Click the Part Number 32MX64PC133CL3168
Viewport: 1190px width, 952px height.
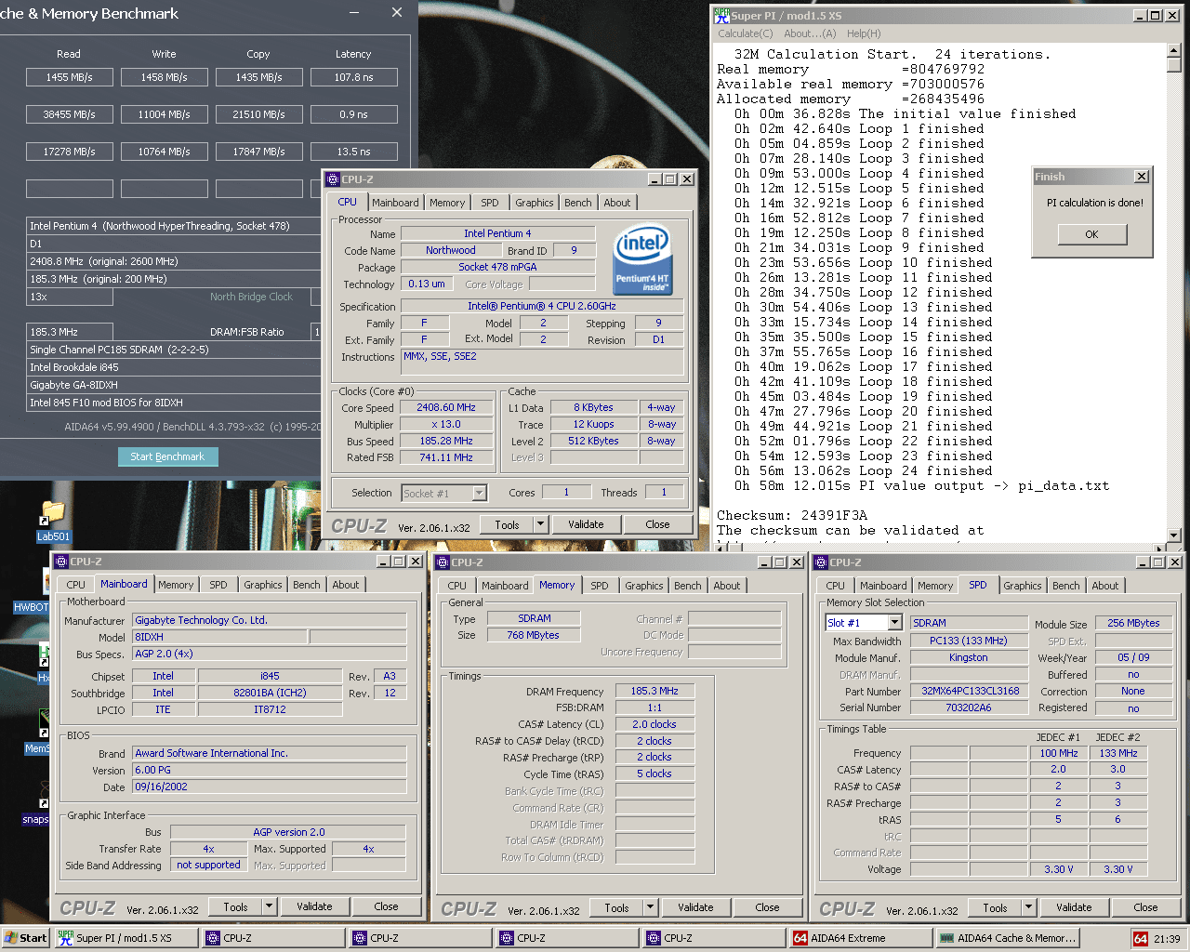click(x=969, y=691)
